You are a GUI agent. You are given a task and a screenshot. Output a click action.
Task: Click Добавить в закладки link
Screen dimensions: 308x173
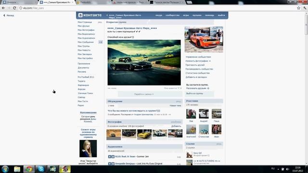196,77
